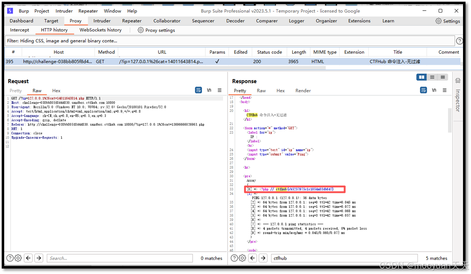
Task: Switch to the Target tab
Action: coord(51,21)
